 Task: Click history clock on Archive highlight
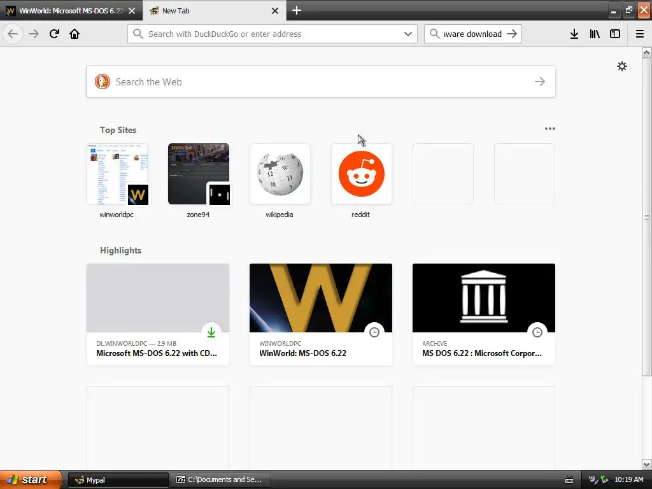(537, 332)
